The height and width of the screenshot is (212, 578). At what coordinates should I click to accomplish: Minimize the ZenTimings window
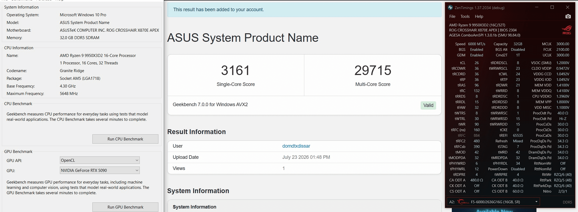(x=537, y=7)
